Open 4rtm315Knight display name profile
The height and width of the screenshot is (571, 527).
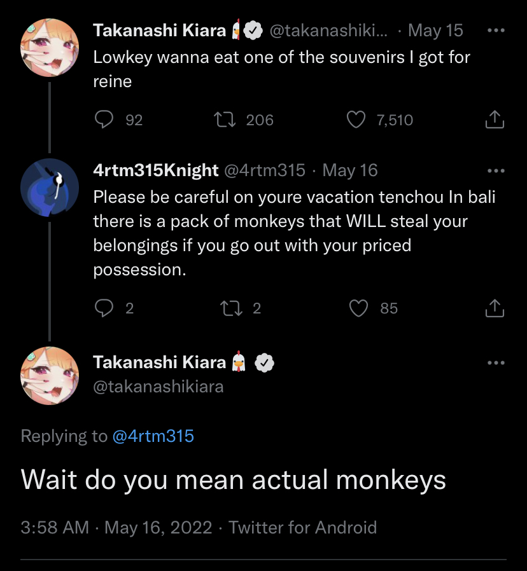point(156,170)
